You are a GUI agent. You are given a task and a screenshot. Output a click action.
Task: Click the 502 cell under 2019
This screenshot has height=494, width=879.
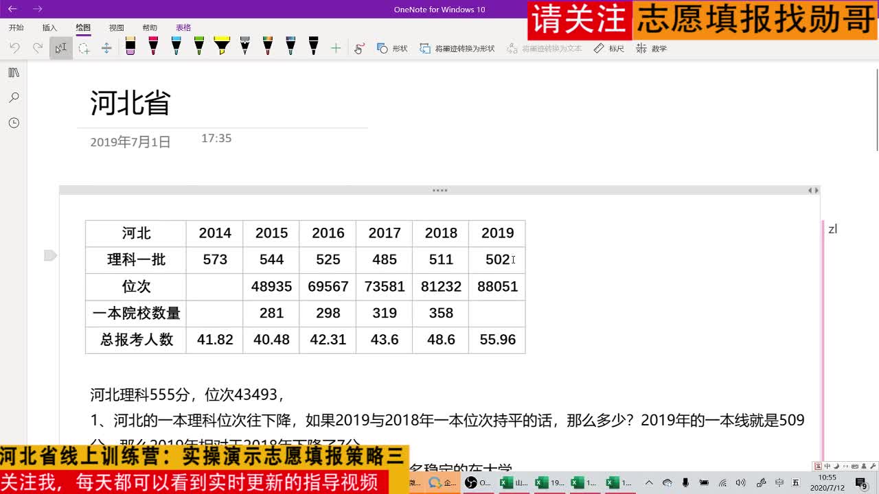point(497,260)
